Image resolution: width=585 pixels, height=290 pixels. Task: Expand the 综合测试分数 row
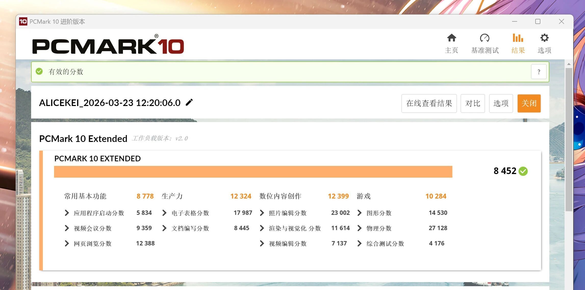360,243
